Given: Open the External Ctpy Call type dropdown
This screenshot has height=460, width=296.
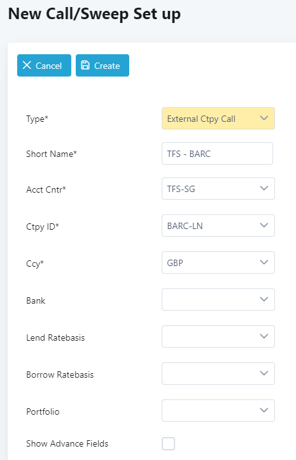Looking at the screenshot, I should click(218, 118).
